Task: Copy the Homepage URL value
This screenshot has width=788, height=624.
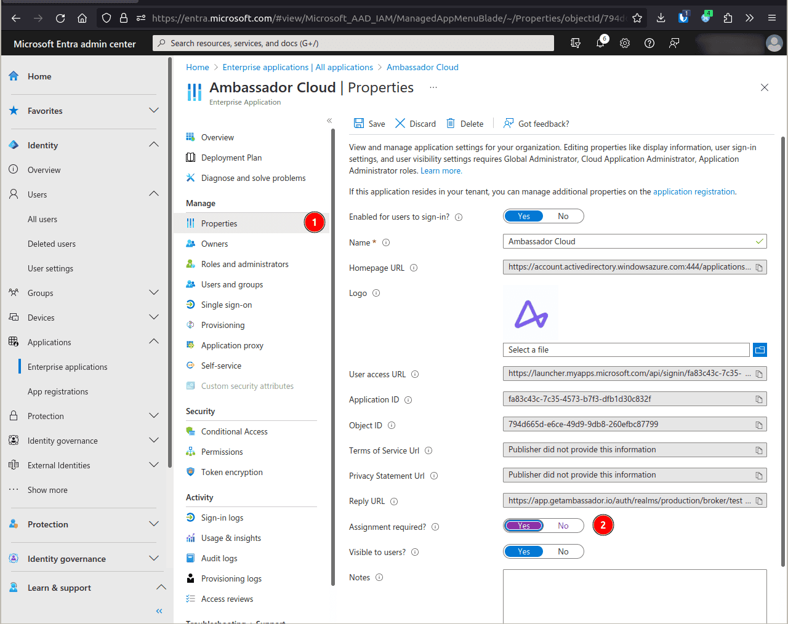Action: [759, 268]
